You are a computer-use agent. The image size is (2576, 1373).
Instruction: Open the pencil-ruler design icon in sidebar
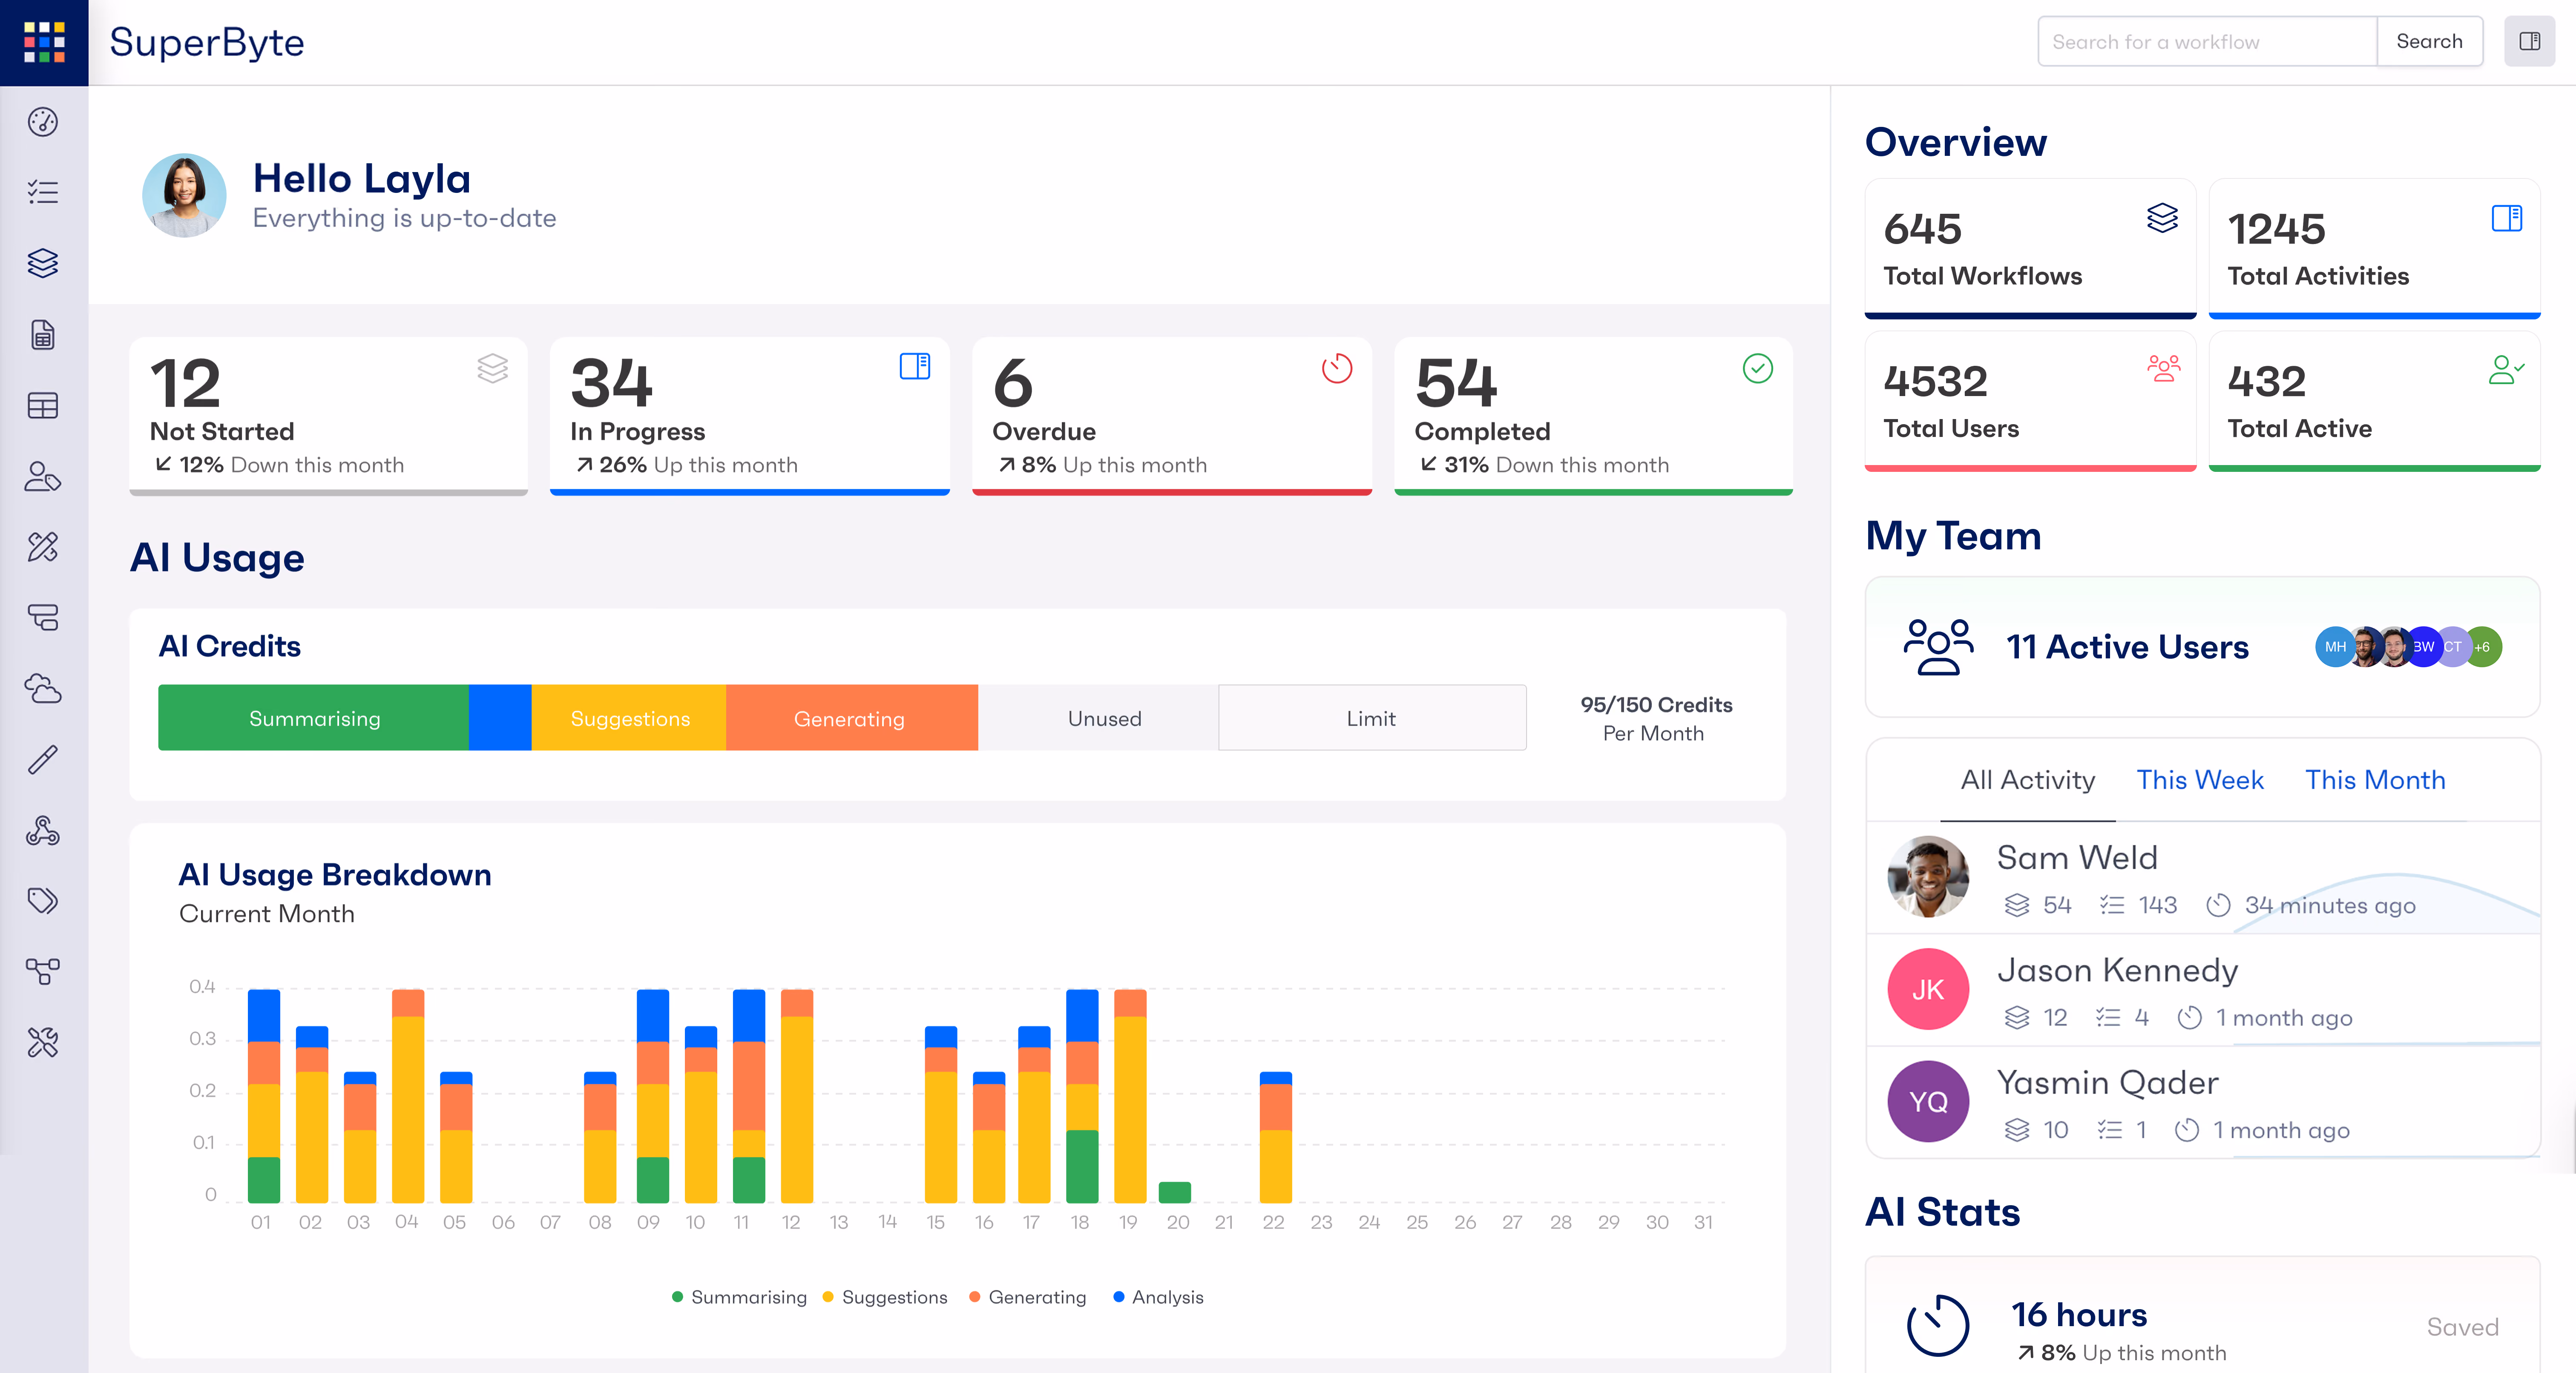coord(43,547)
